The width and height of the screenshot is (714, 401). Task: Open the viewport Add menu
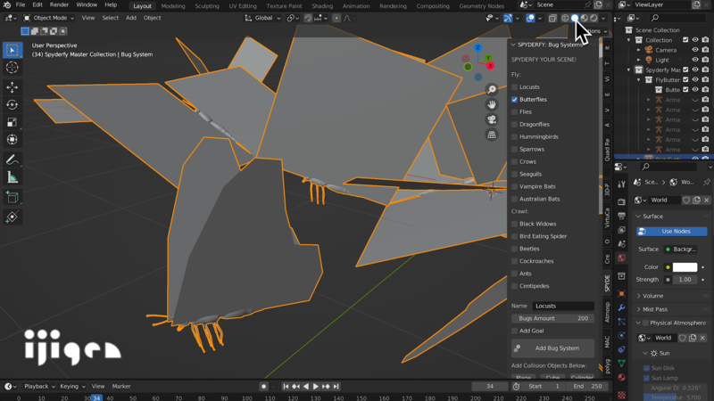[131, 18]
